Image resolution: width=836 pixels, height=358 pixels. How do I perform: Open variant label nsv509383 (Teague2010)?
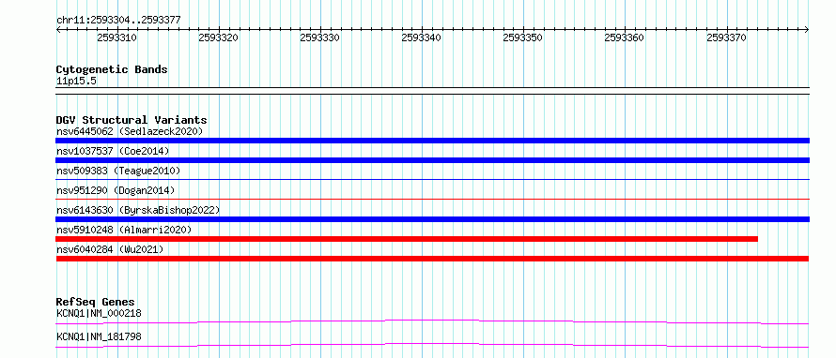[x=118, y=171]
